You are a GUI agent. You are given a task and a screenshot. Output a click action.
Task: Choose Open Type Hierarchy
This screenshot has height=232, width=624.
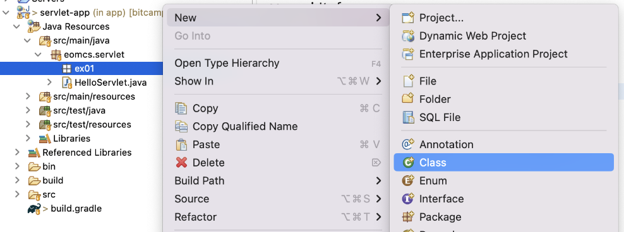pos(278,63)
